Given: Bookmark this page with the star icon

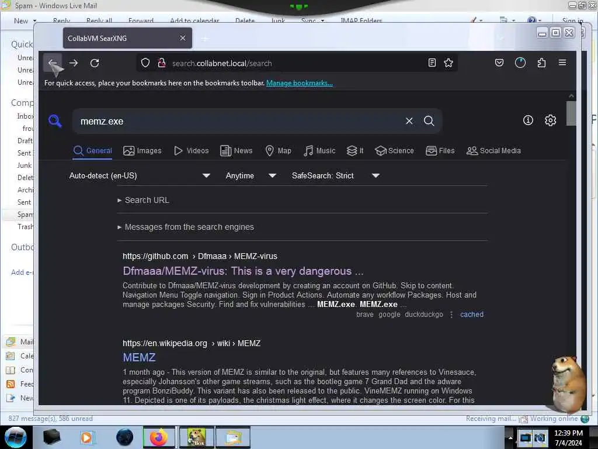Looking at the screenshot, I should click(448, 63).
